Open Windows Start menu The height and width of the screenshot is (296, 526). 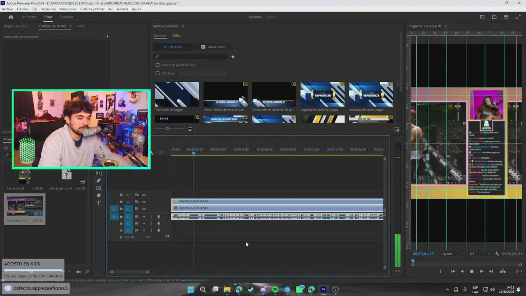(x=191, y=289)
